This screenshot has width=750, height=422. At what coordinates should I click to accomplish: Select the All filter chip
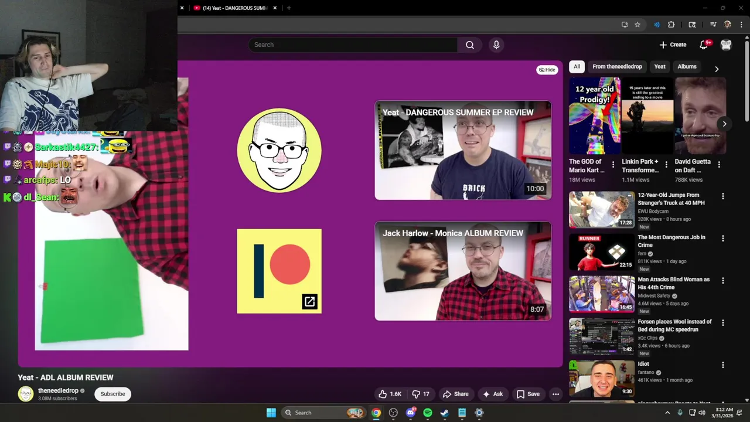pos(577,67)
